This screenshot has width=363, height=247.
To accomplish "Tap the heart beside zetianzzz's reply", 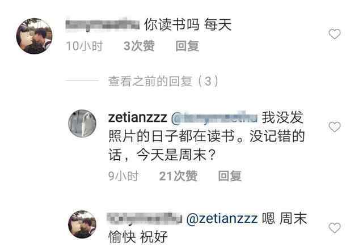I will (335, 127).
